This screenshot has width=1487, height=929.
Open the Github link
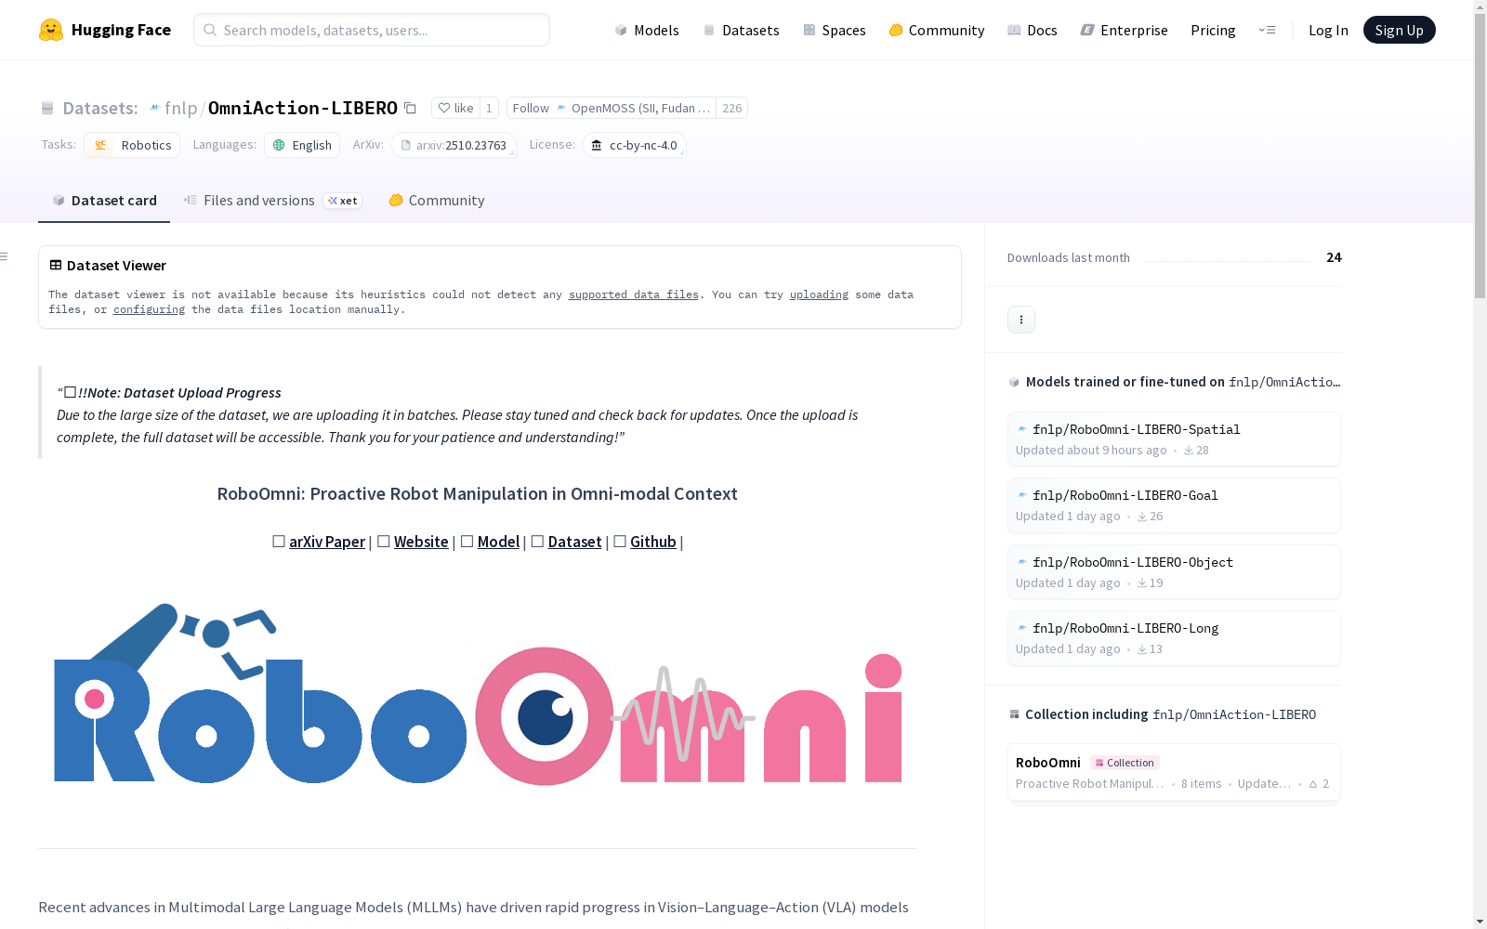pos(653,542)
